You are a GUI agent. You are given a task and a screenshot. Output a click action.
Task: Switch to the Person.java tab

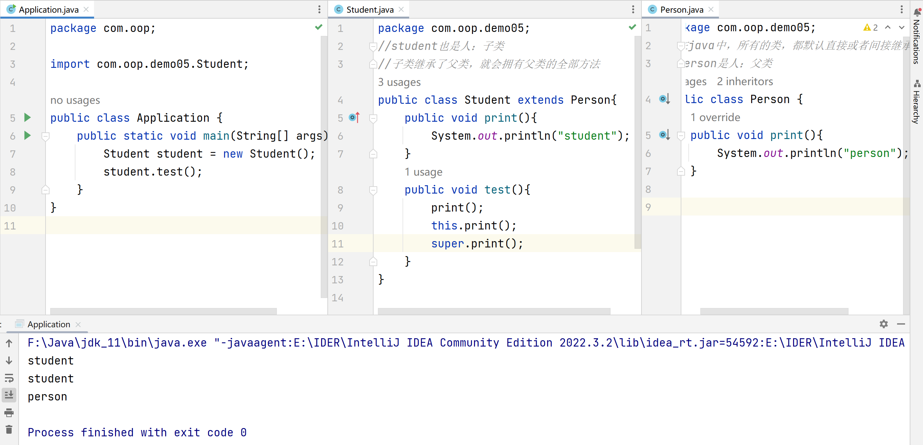pos(681,10)
